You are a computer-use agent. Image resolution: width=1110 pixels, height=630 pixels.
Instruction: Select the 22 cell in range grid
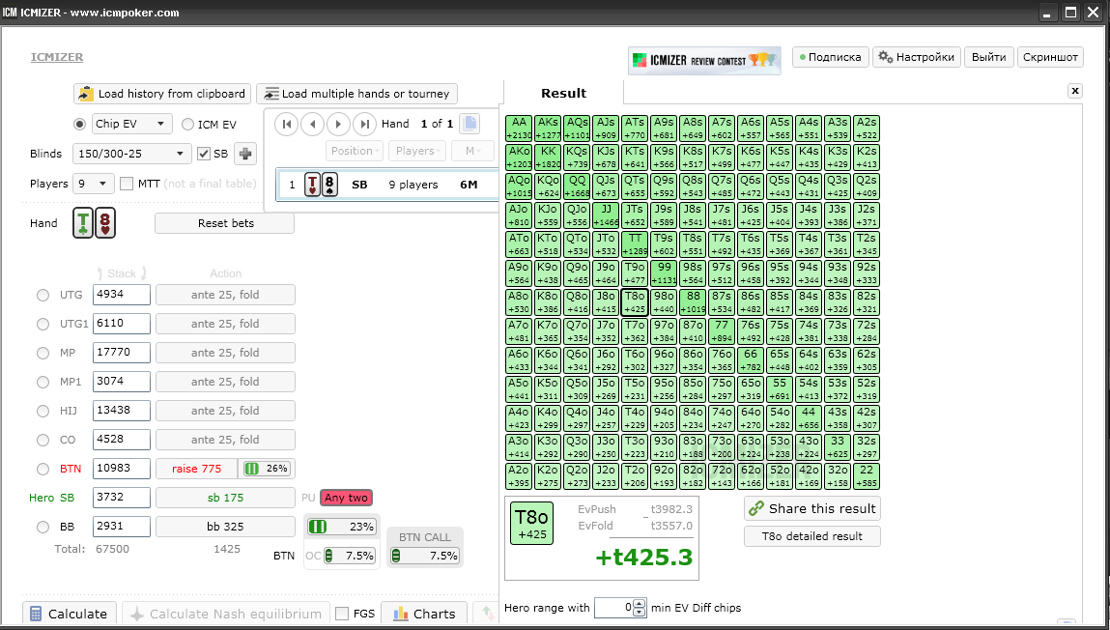(x=867, y=476)
